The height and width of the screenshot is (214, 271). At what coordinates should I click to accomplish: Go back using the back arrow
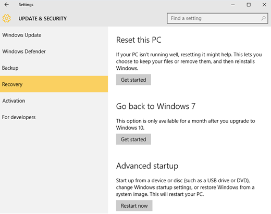pyautogui.click(x=7, y=5)
